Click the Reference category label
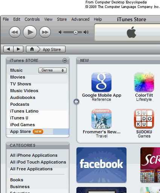Screen dimensions: 160x193 point(102,99)
